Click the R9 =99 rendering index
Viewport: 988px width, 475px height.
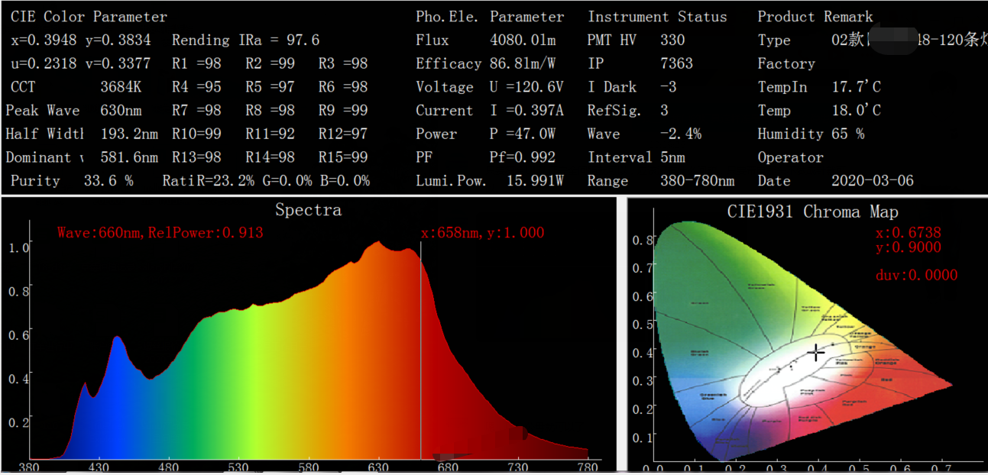pos(343,111)
